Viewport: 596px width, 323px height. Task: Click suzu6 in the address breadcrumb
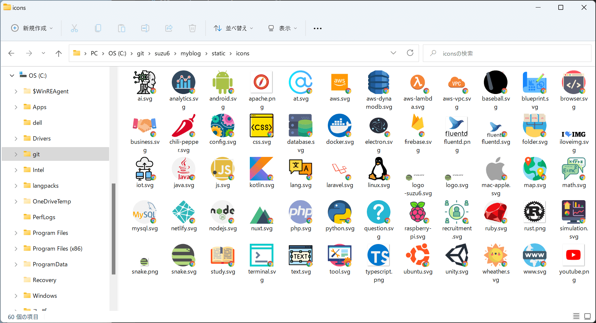[x=162, y=53]
